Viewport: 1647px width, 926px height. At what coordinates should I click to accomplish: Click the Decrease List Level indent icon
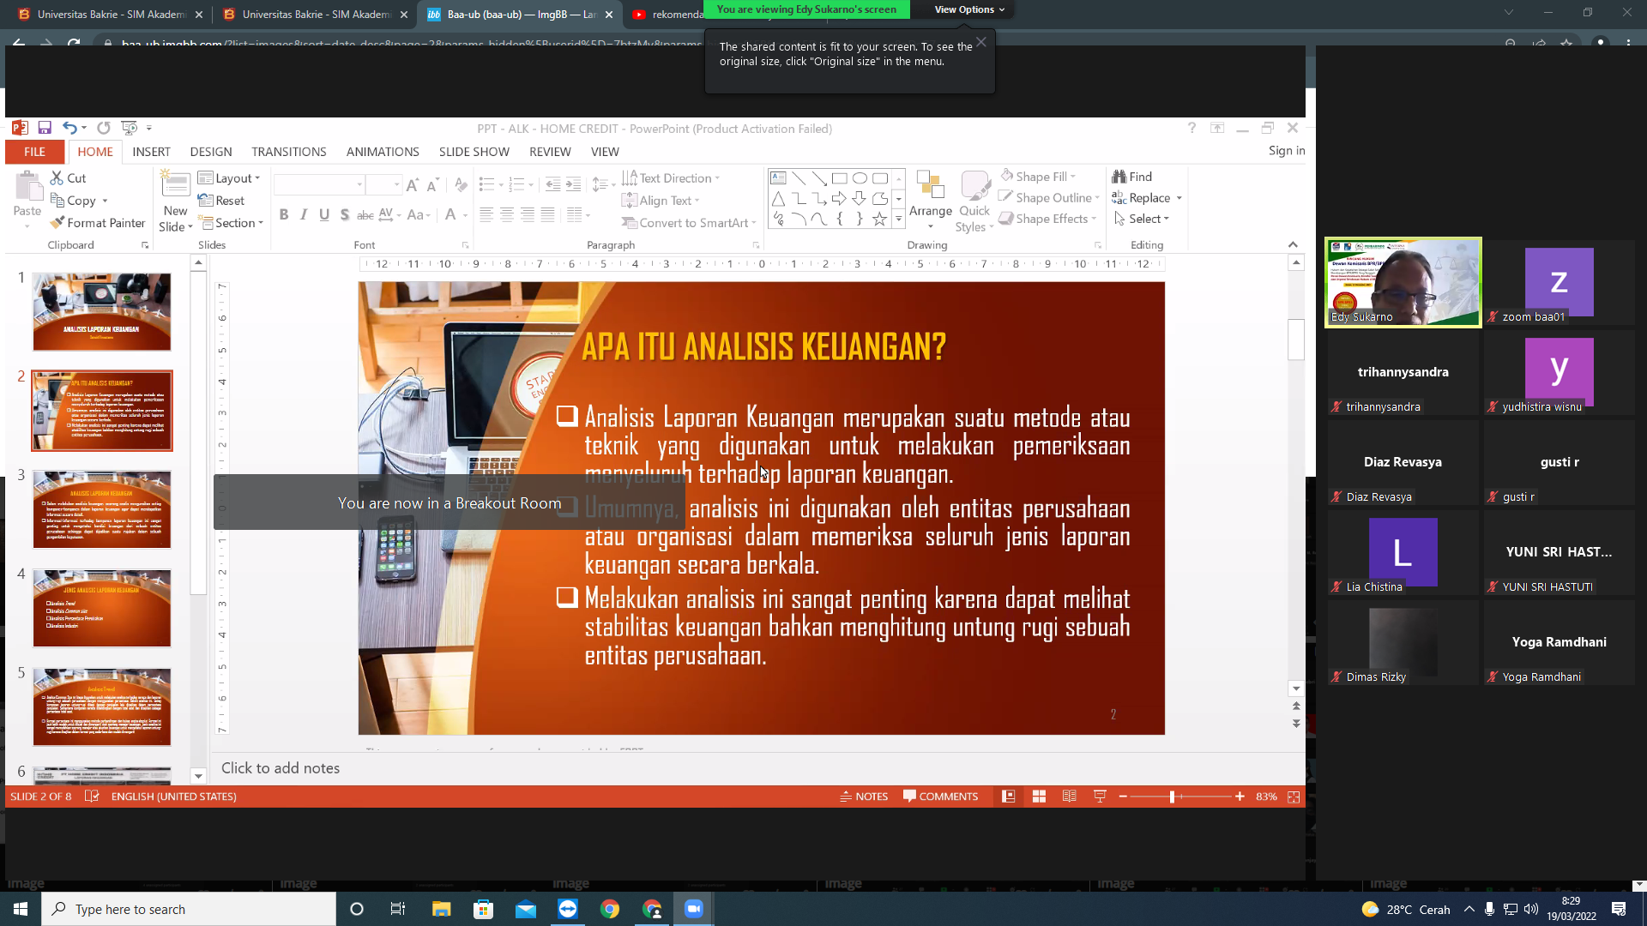[x=553, y=185]
